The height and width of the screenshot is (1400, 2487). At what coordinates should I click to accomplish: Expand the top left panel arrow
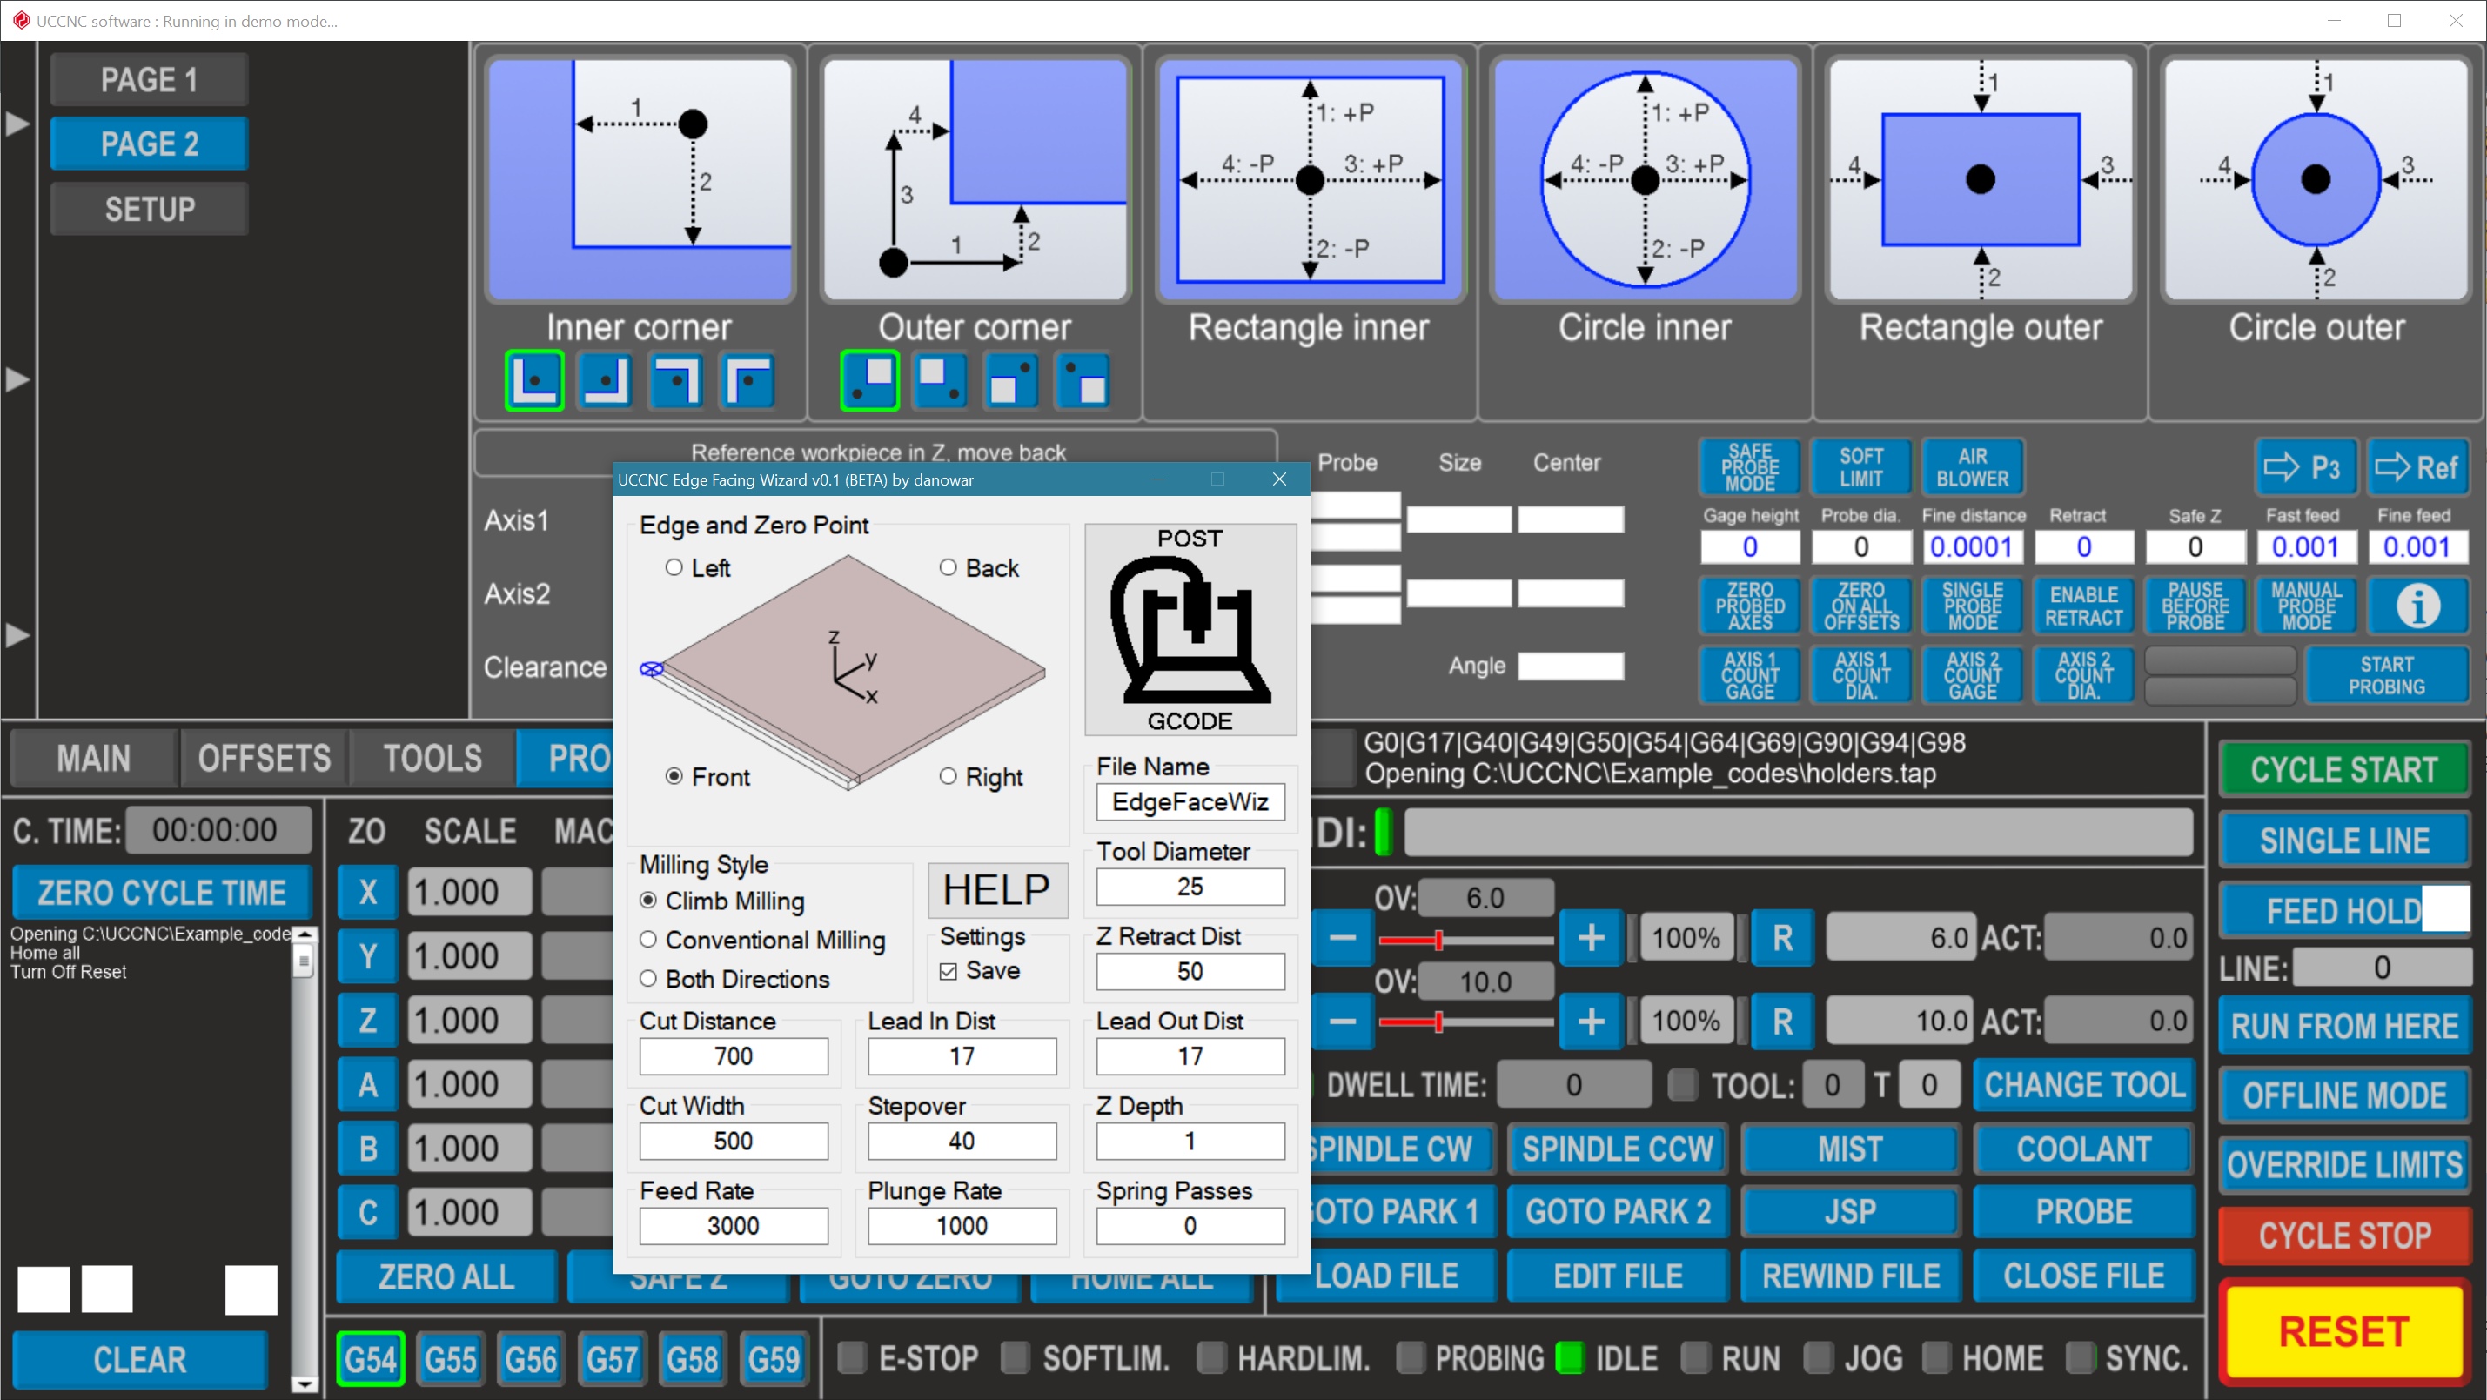pyautogui.click(x=17, y=124)
